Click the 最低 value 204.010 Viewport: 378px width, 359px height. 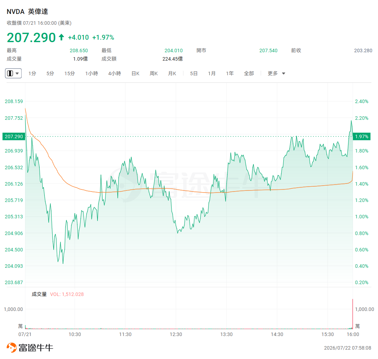point(174,50)
